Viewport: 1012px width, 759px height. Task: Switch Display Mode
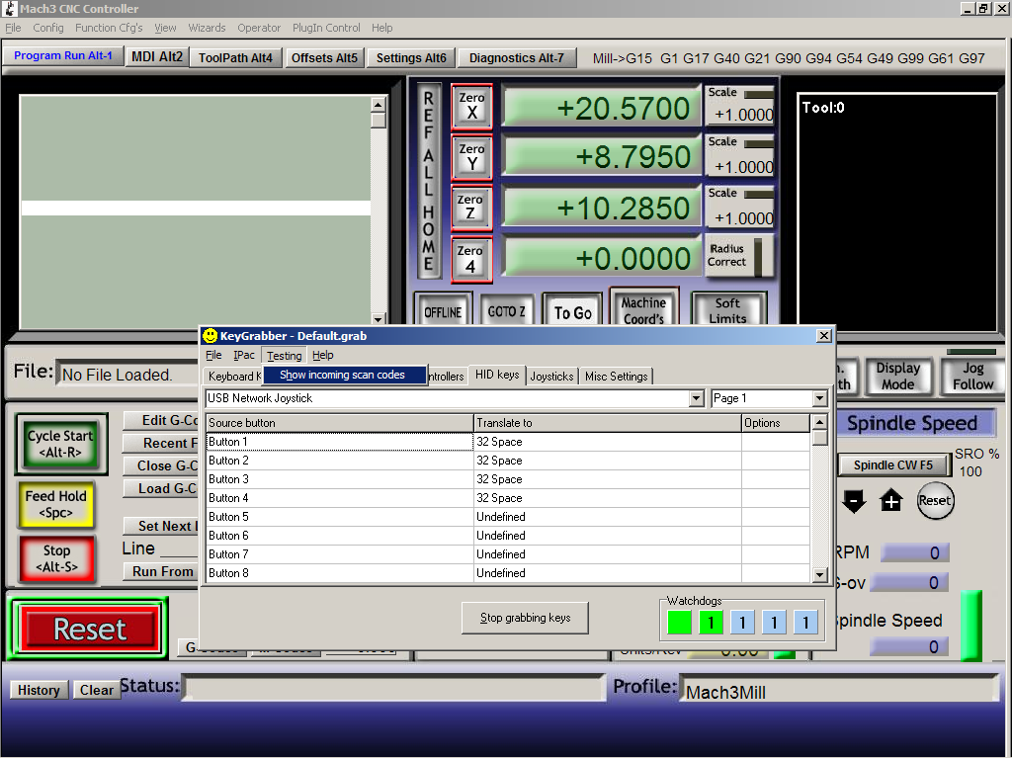(898, 377)
